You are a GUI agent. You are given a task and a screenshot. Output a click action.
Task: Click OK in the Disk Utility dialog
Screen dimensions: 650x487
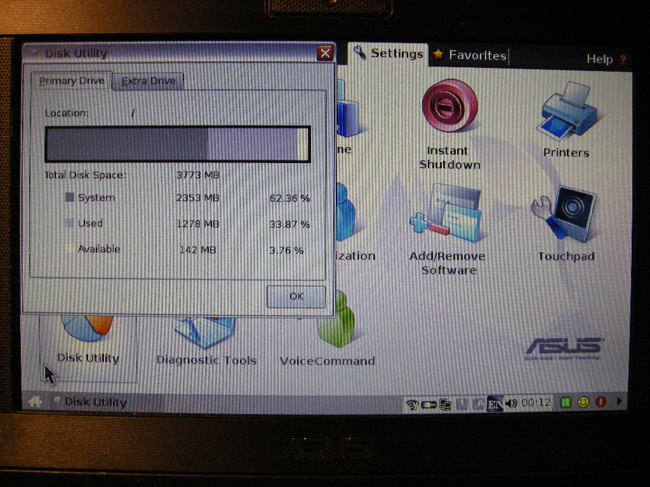(x=296, y=296)
